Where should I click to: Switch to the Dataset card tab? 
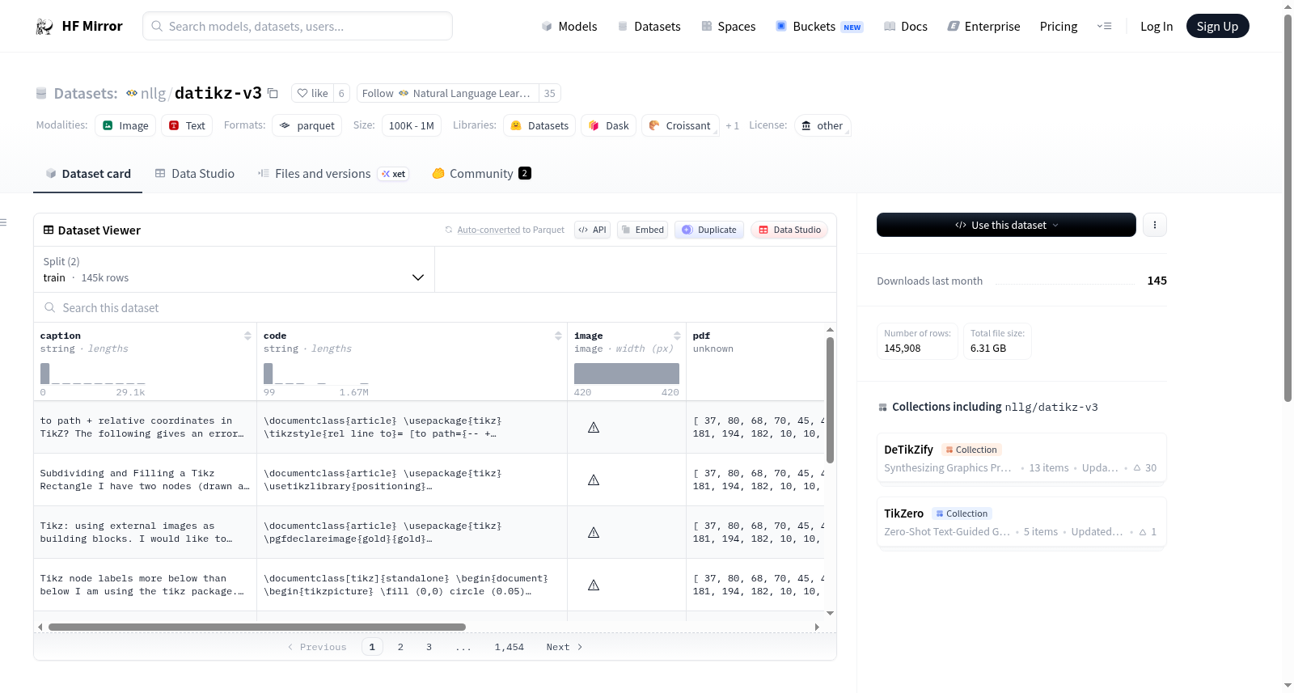point(88,173)
